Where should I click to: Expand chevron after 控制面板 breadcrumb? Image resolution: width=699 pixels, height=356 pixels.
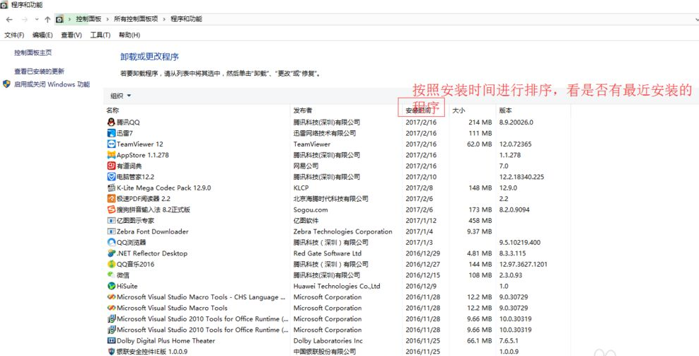click(x=108, y=19)
